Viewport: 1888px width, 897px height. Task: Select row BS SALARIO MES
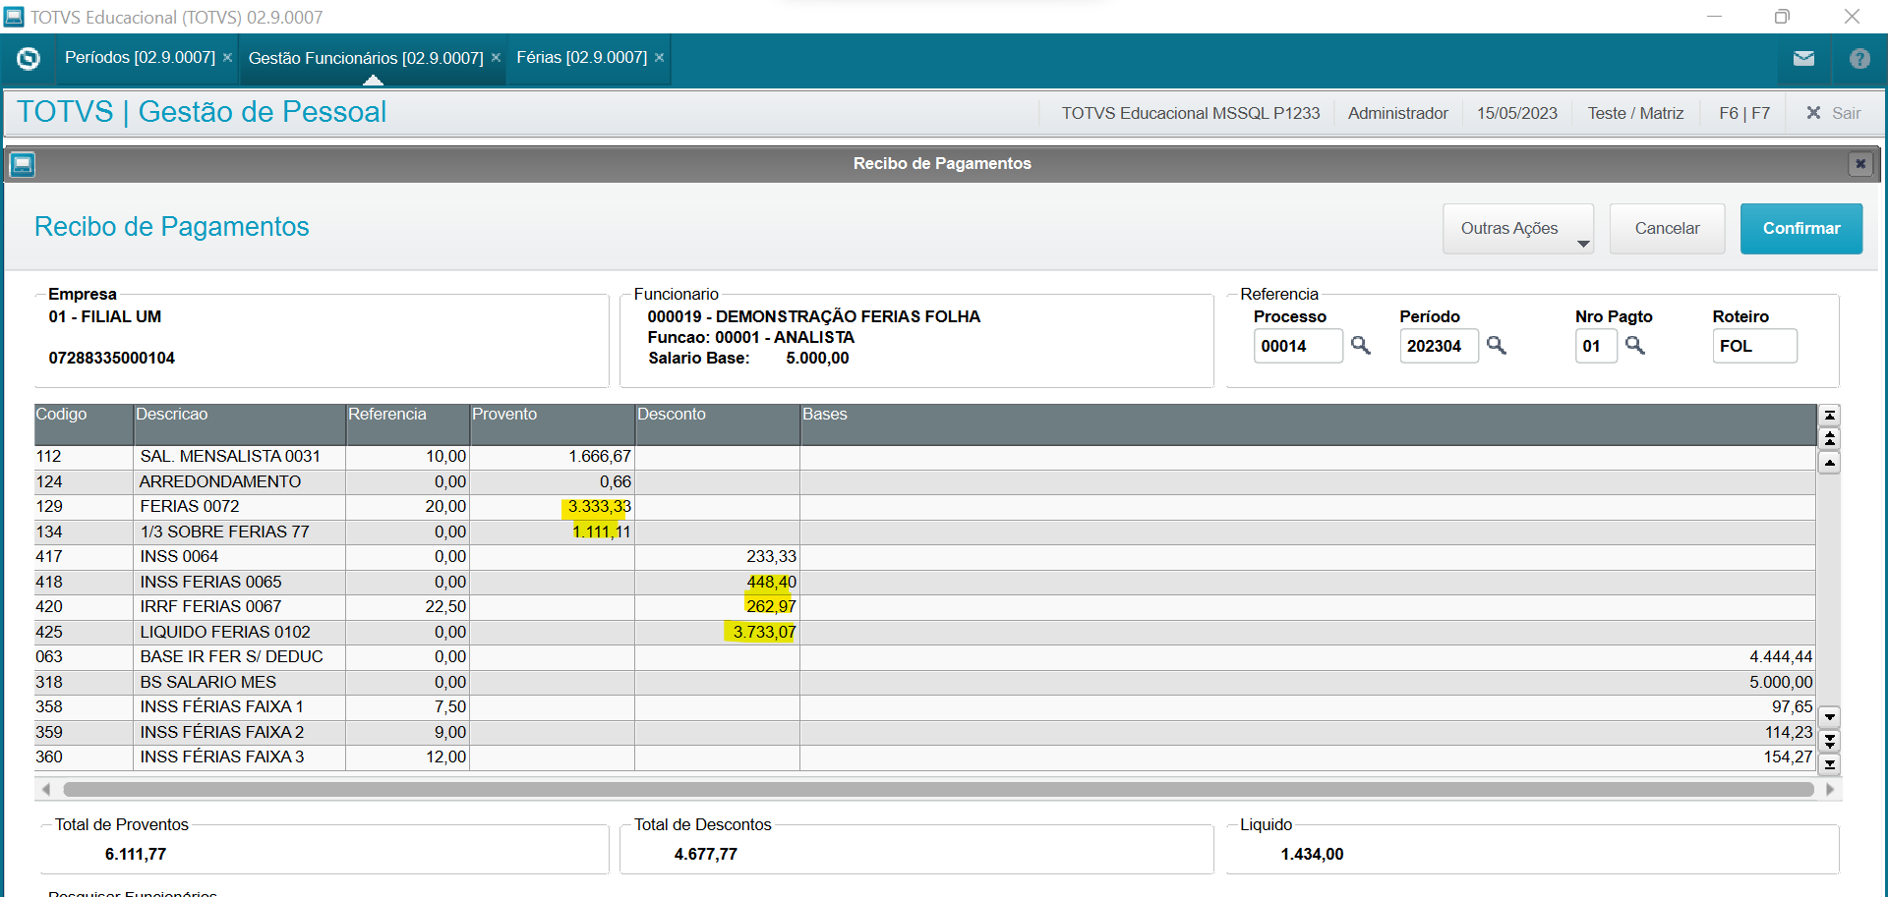924,682
